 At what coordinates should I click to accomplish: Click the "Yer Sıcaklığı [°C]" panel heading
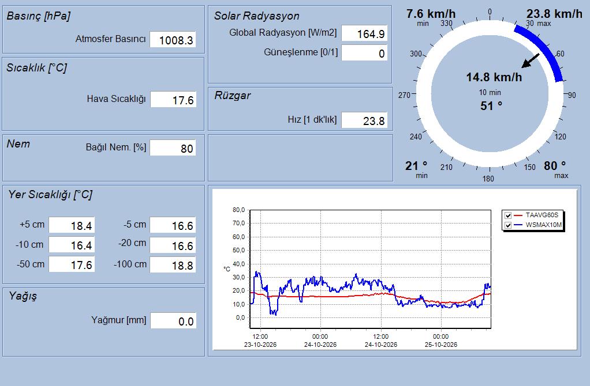click(x=50, y=195)
